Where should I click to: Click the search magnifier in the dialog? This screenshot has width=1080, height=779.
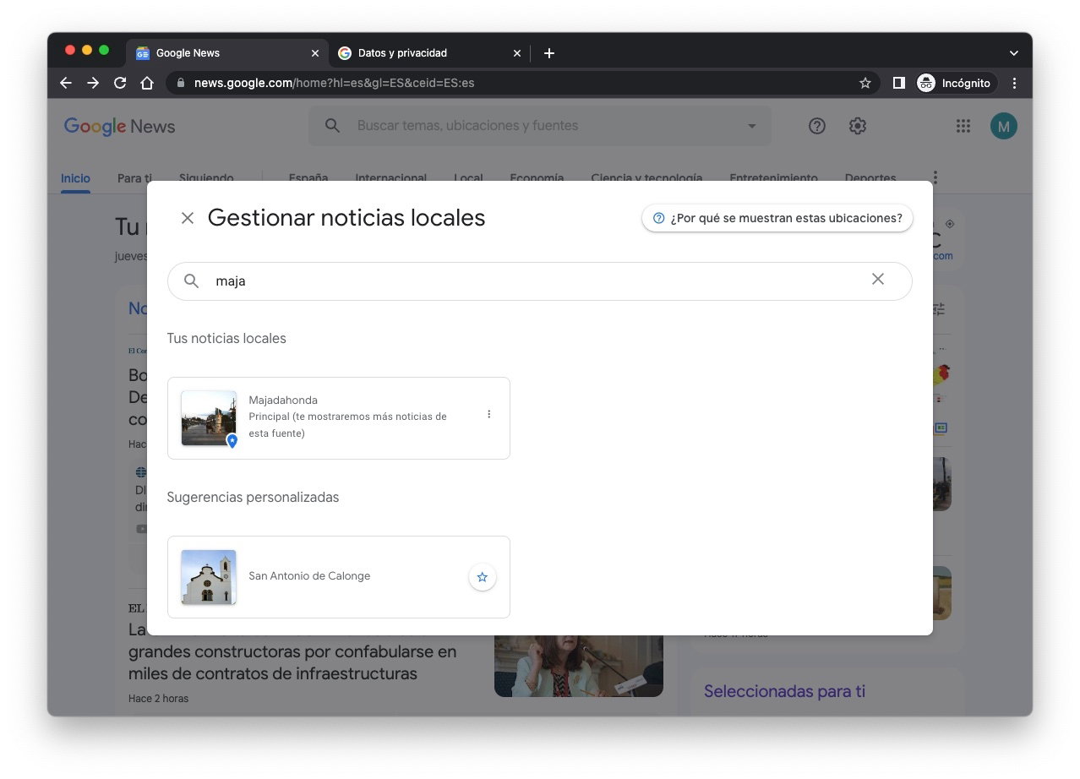[x=191, y=280]
